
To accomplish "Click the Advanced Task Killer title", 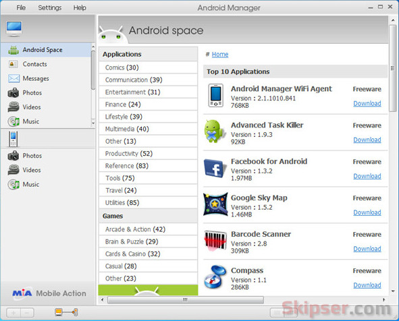I will [x=267, y=125].
